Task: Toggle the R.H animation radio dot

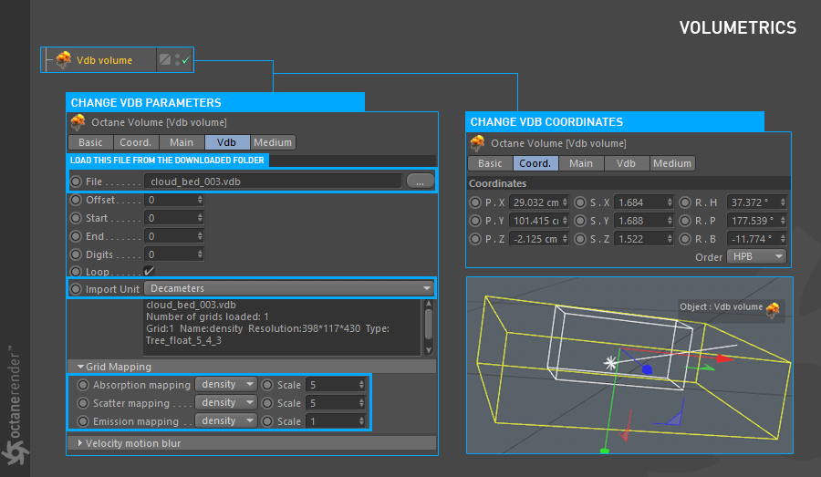Action: (x=685, y=202)
